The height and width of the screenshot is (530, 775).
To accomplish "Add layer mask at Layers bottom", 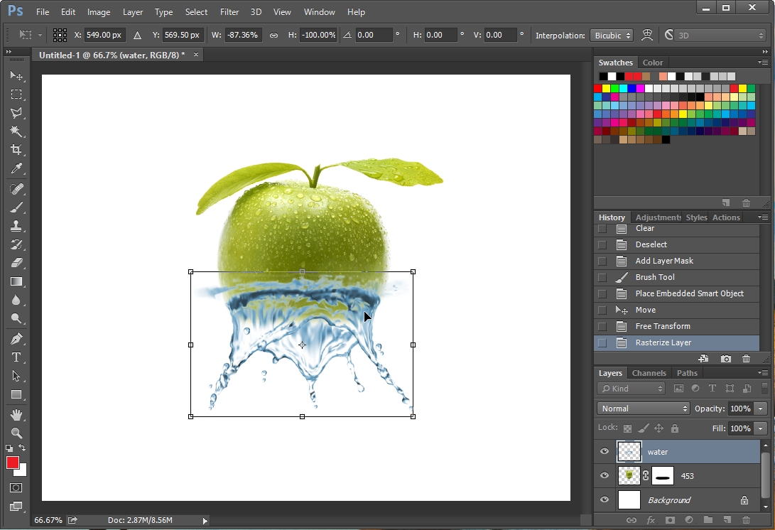I will 670,519.
